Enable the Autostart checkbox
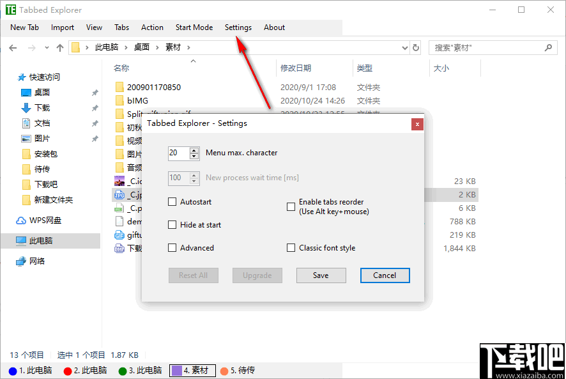The height and width of the screenshot is (379, 566). 172,203
